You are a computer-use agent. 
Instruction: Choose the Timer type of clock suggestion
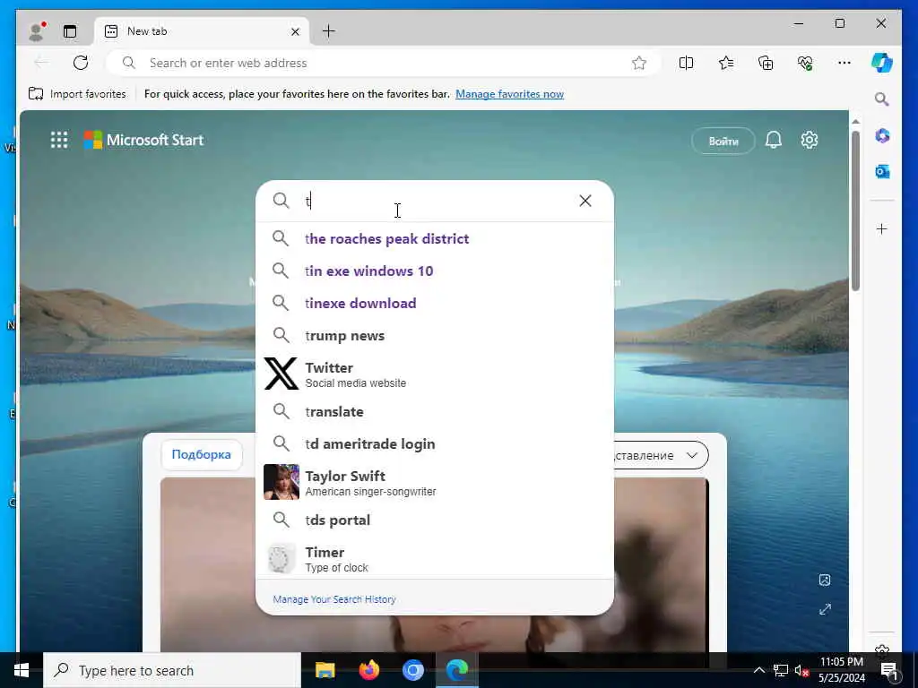pos(435,559)
